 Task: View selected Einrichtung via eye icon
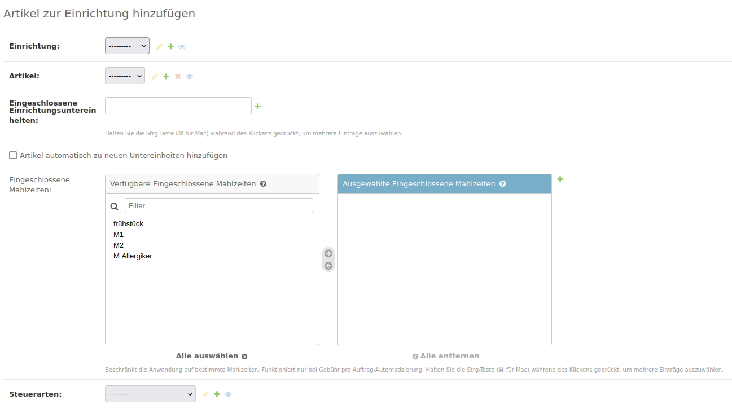pos(182,47)
